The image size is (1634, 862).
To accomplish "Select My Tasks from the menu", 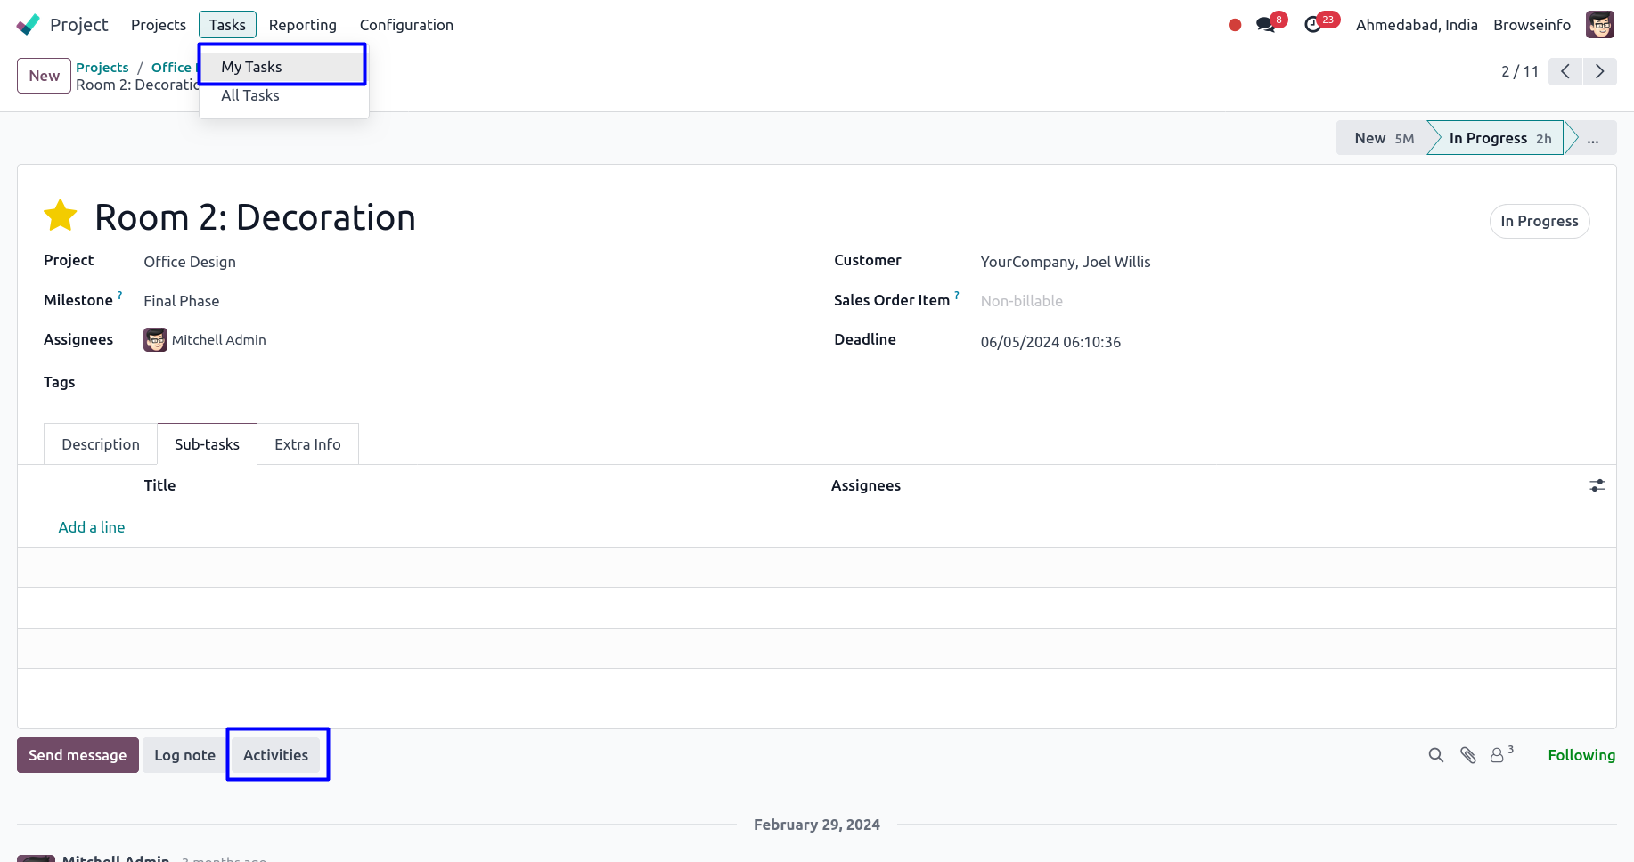I will coord(251,67).
